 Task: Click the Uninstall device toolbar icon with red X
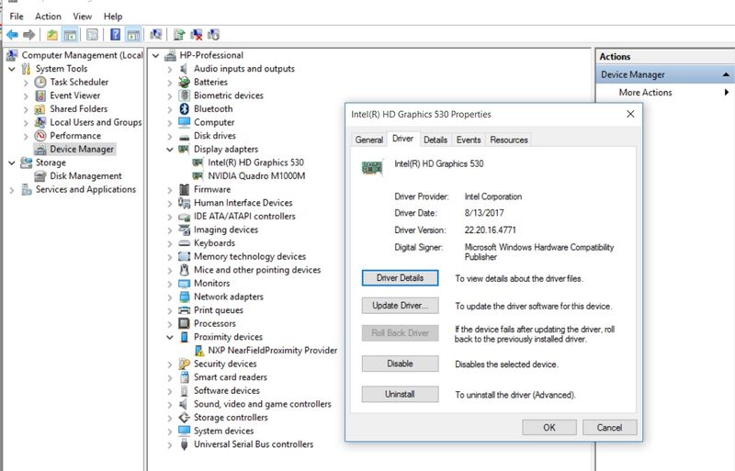197,35
